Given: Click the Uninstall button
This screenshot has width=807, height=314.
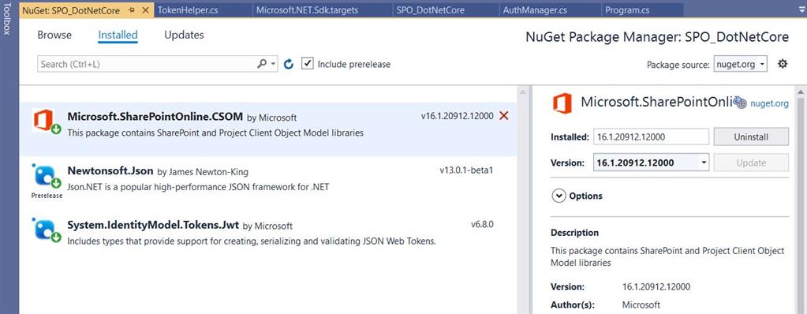Looking at the screenshot, I should (751, 137).
